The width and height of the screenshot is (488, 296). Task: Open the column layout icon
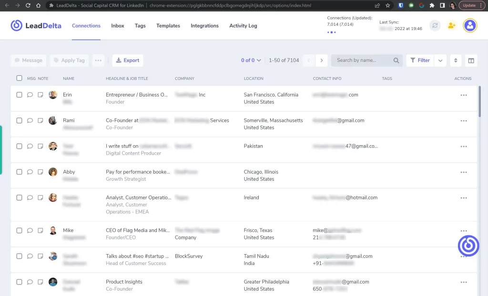pyautogui.click(x=471, y=60)
